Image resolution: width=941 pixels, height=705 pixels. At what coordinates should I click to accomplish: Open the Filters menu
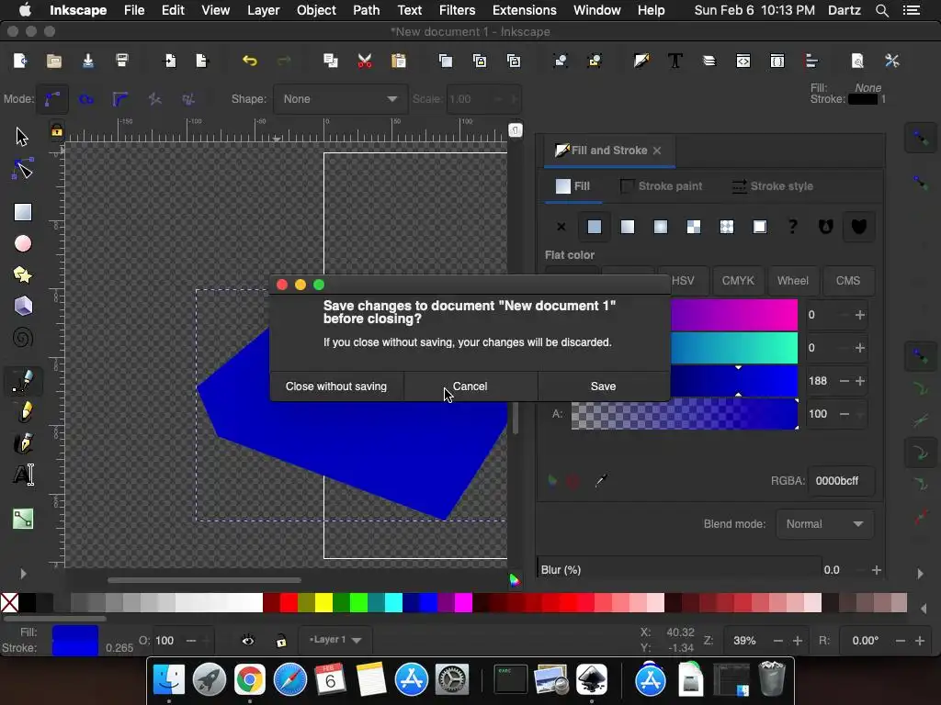click(x=457, y=10)
